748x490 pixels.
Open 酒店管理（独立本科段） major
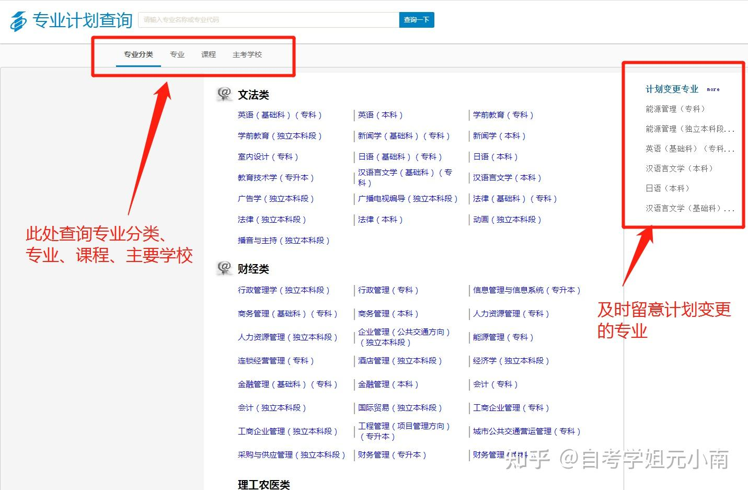[400, 361]
